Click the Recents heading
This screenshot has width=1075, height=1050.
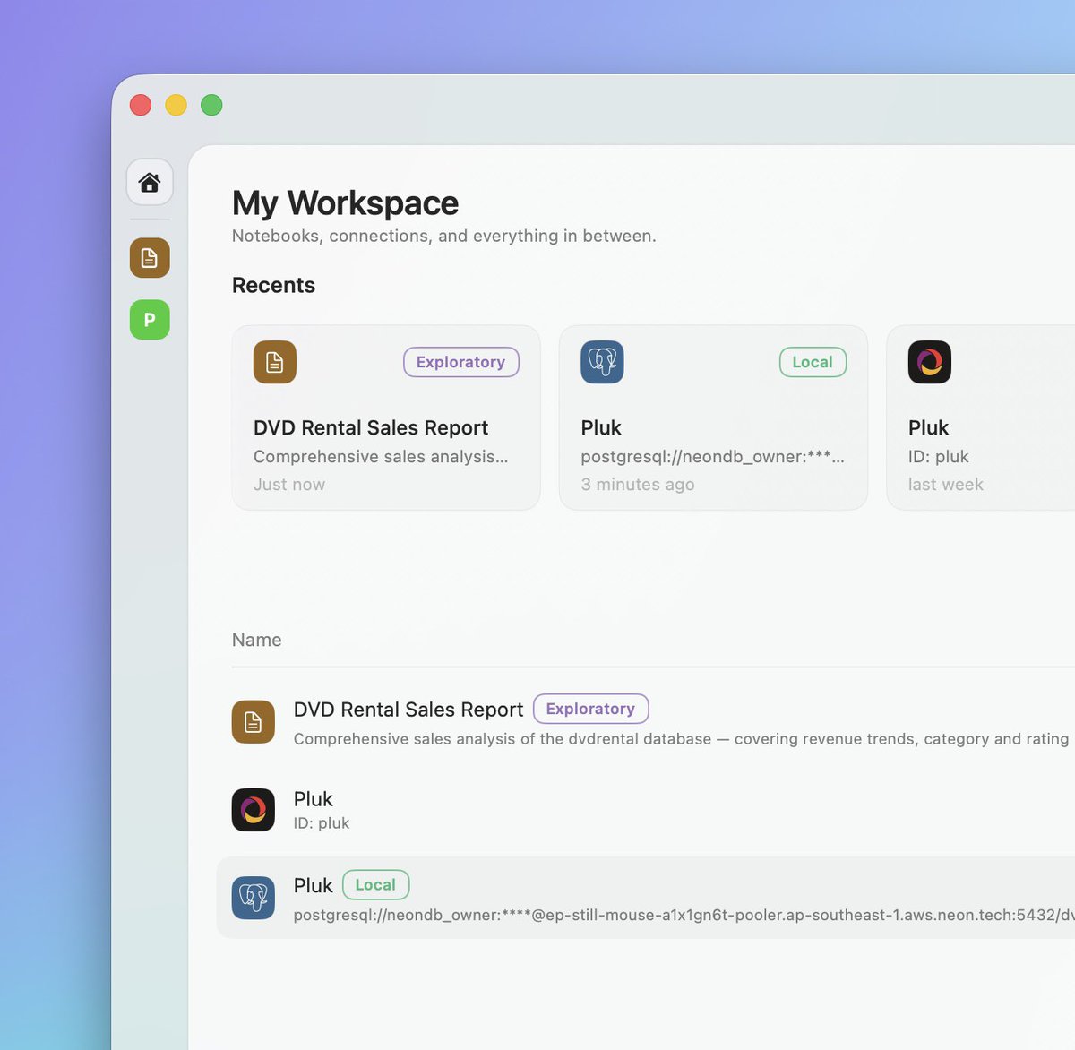click(x=274, y=285)
